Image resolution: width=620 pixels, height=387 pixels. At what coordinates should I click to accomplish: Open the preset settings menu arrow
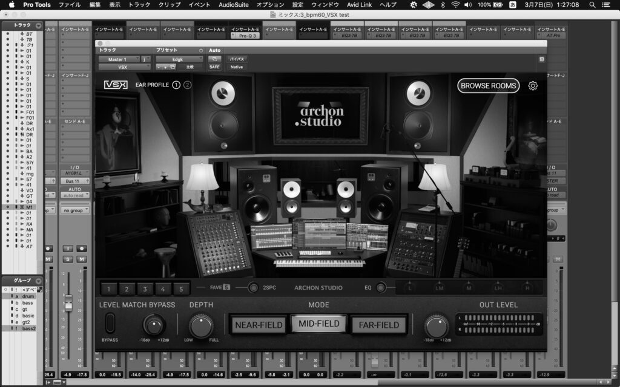[201, 51]
